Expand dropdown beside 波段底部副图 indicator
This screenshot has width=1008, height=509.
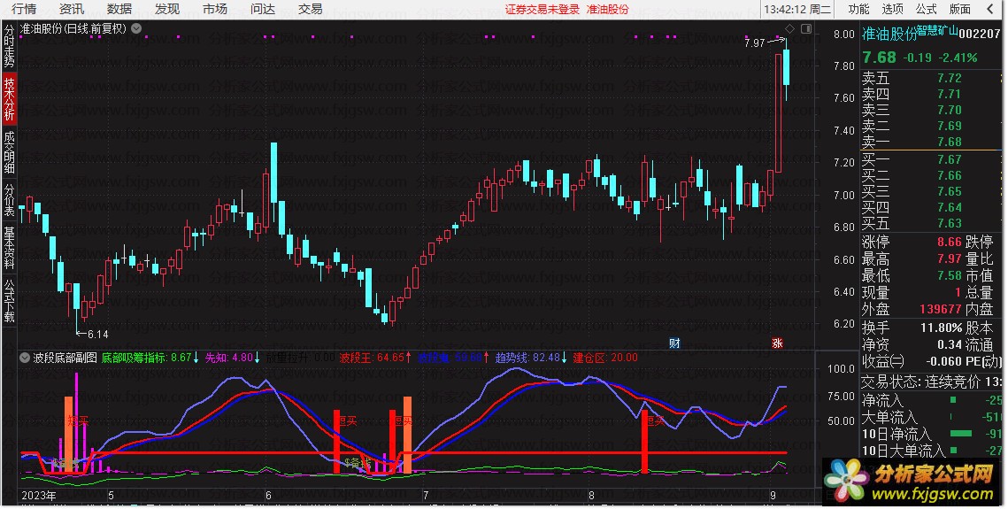pos(25,358)
